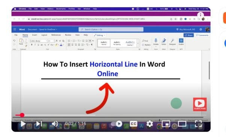The width and height of the screenshot is (226, 137).
Task: Open the Chrome menu in macOS menu bar
Action: click(x=22, y=9)
